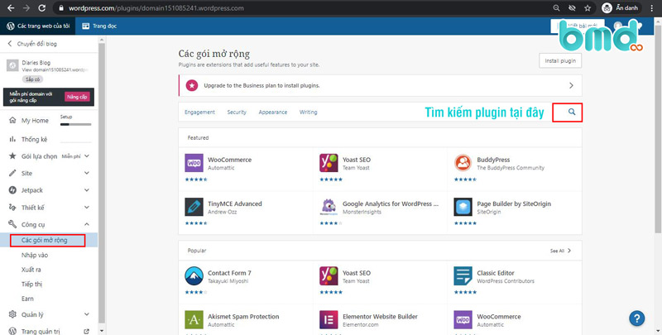Open Trang quản trị admin link
Screen dimensions: 662x335
40,332
